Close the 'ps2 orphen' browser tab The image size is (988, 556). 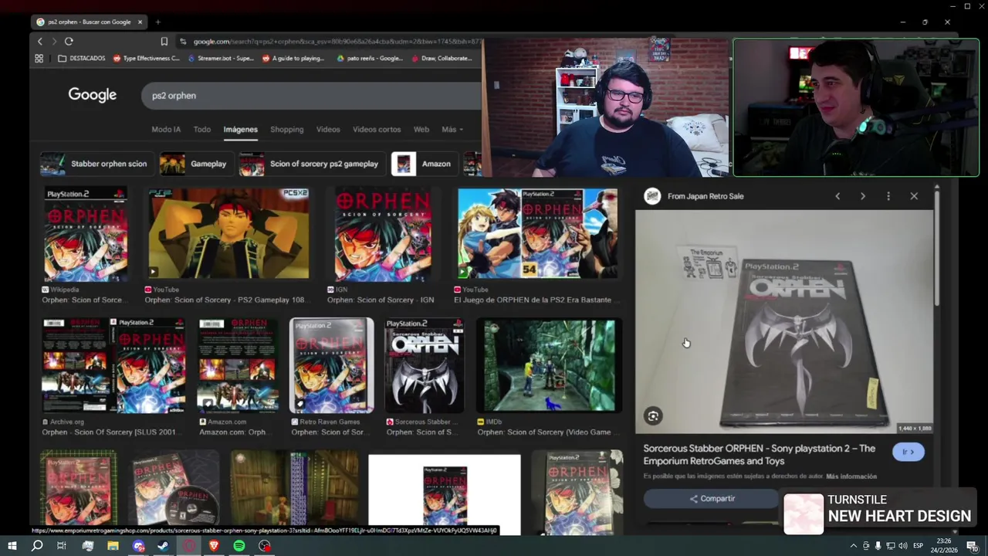[x=140, y=22]
